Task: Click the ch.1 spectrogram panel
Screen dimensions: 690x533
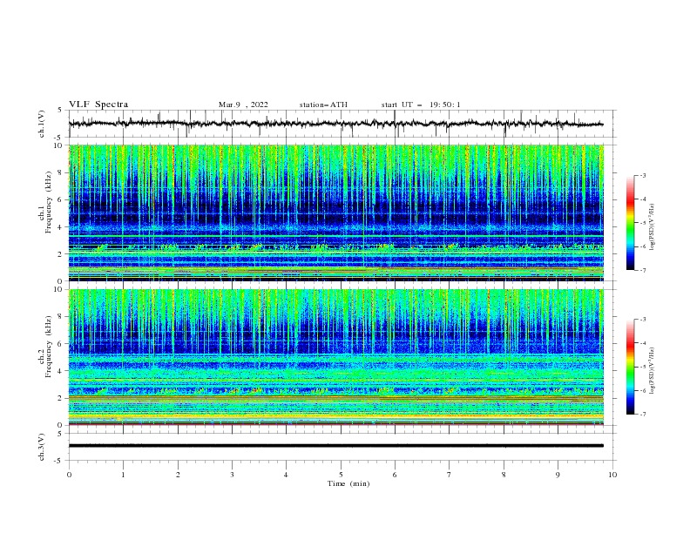Action: (x=336, y=213)
